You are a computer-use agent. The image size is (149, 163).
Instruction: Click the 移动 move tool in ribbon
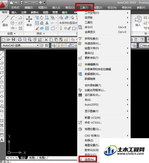(29, 21)
